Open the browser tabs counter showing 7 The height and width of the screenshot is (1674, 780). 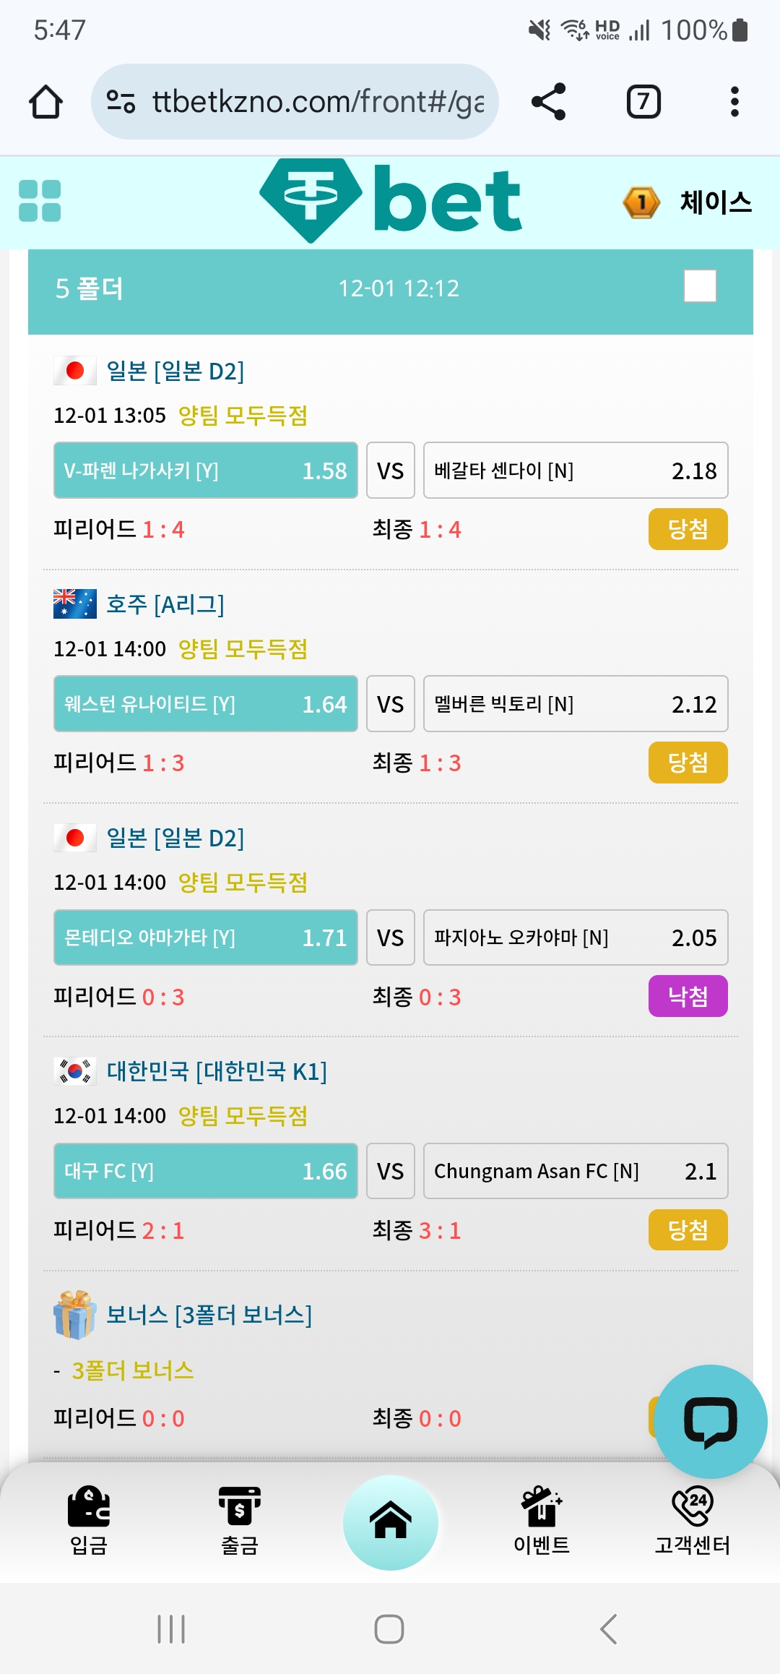coord(643,101)
